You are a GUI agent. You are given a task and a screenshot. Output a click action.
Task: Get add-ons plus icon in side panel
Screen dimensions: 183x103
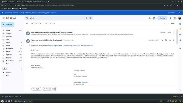click(x=180, y=48)
